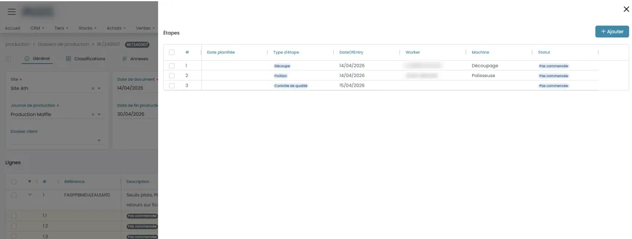Click the Dossiers de production breadcrumb
This screenshot has width=632, height=239.
[x=63, y=44]
